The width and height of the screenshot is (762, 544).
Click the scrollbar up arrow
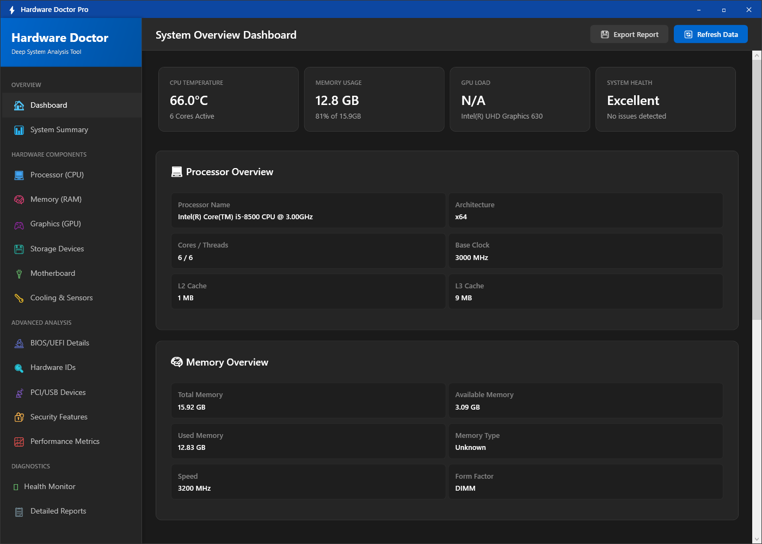[x=757, y=55]
